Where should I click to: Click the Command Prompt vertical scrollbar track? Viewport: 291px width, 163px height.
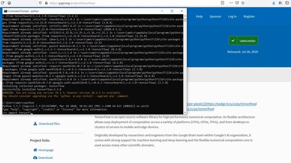click(185, 65)
